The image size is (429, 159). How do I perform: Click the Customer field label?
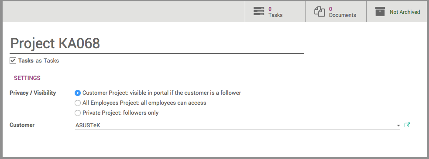22,125
